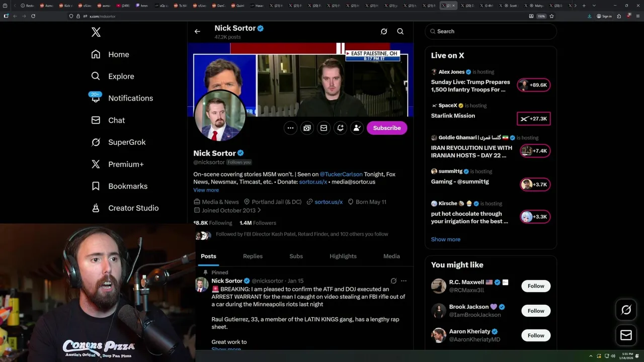Open the tab list dropdown arrow
644x362 pixels.
click(x=594, y=6)
